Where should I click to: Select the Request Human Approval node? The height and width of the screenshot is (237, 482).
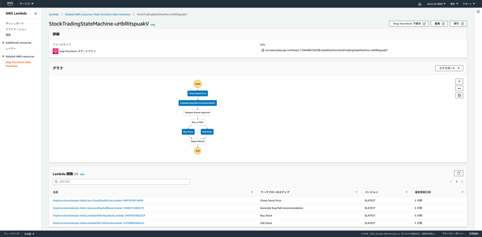click(x=198, y=113)
